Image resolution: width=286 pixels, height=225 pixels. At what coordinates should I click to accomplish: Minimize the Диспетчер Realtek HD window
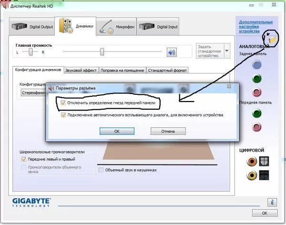[251, 5]
